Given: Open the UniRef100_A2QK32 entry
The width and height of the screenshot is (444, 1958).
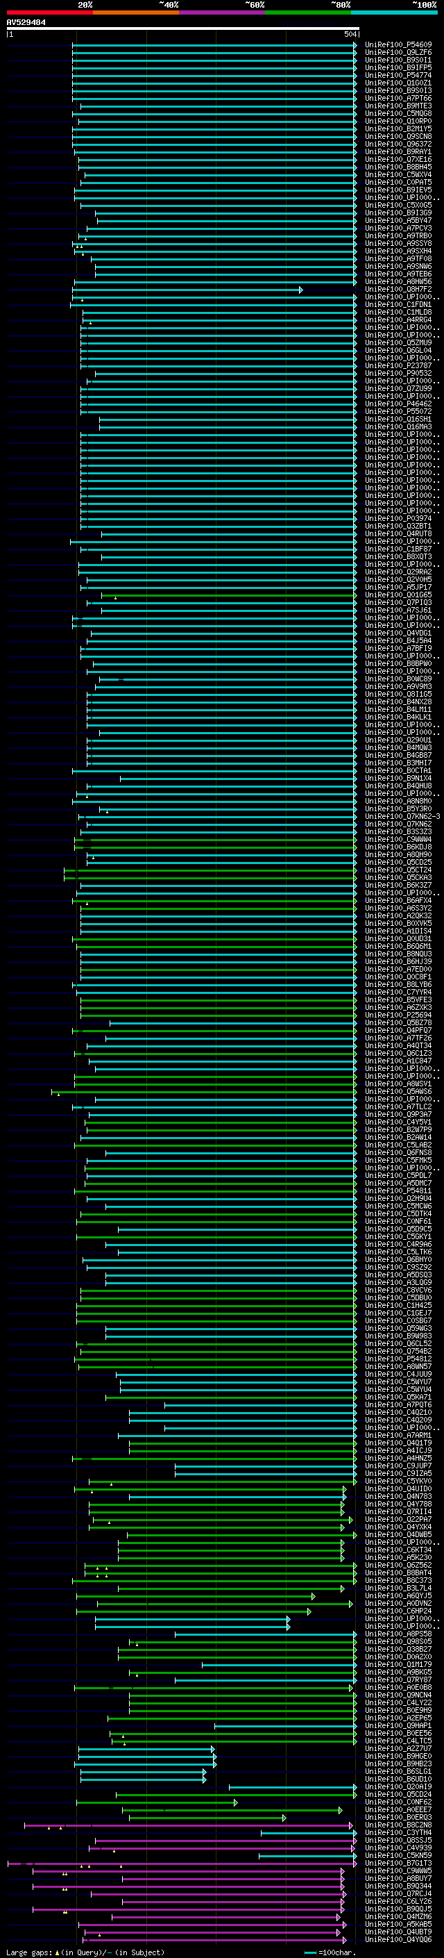Looking at the screenshot, I should pyautogui.click(x=398, y=916).
